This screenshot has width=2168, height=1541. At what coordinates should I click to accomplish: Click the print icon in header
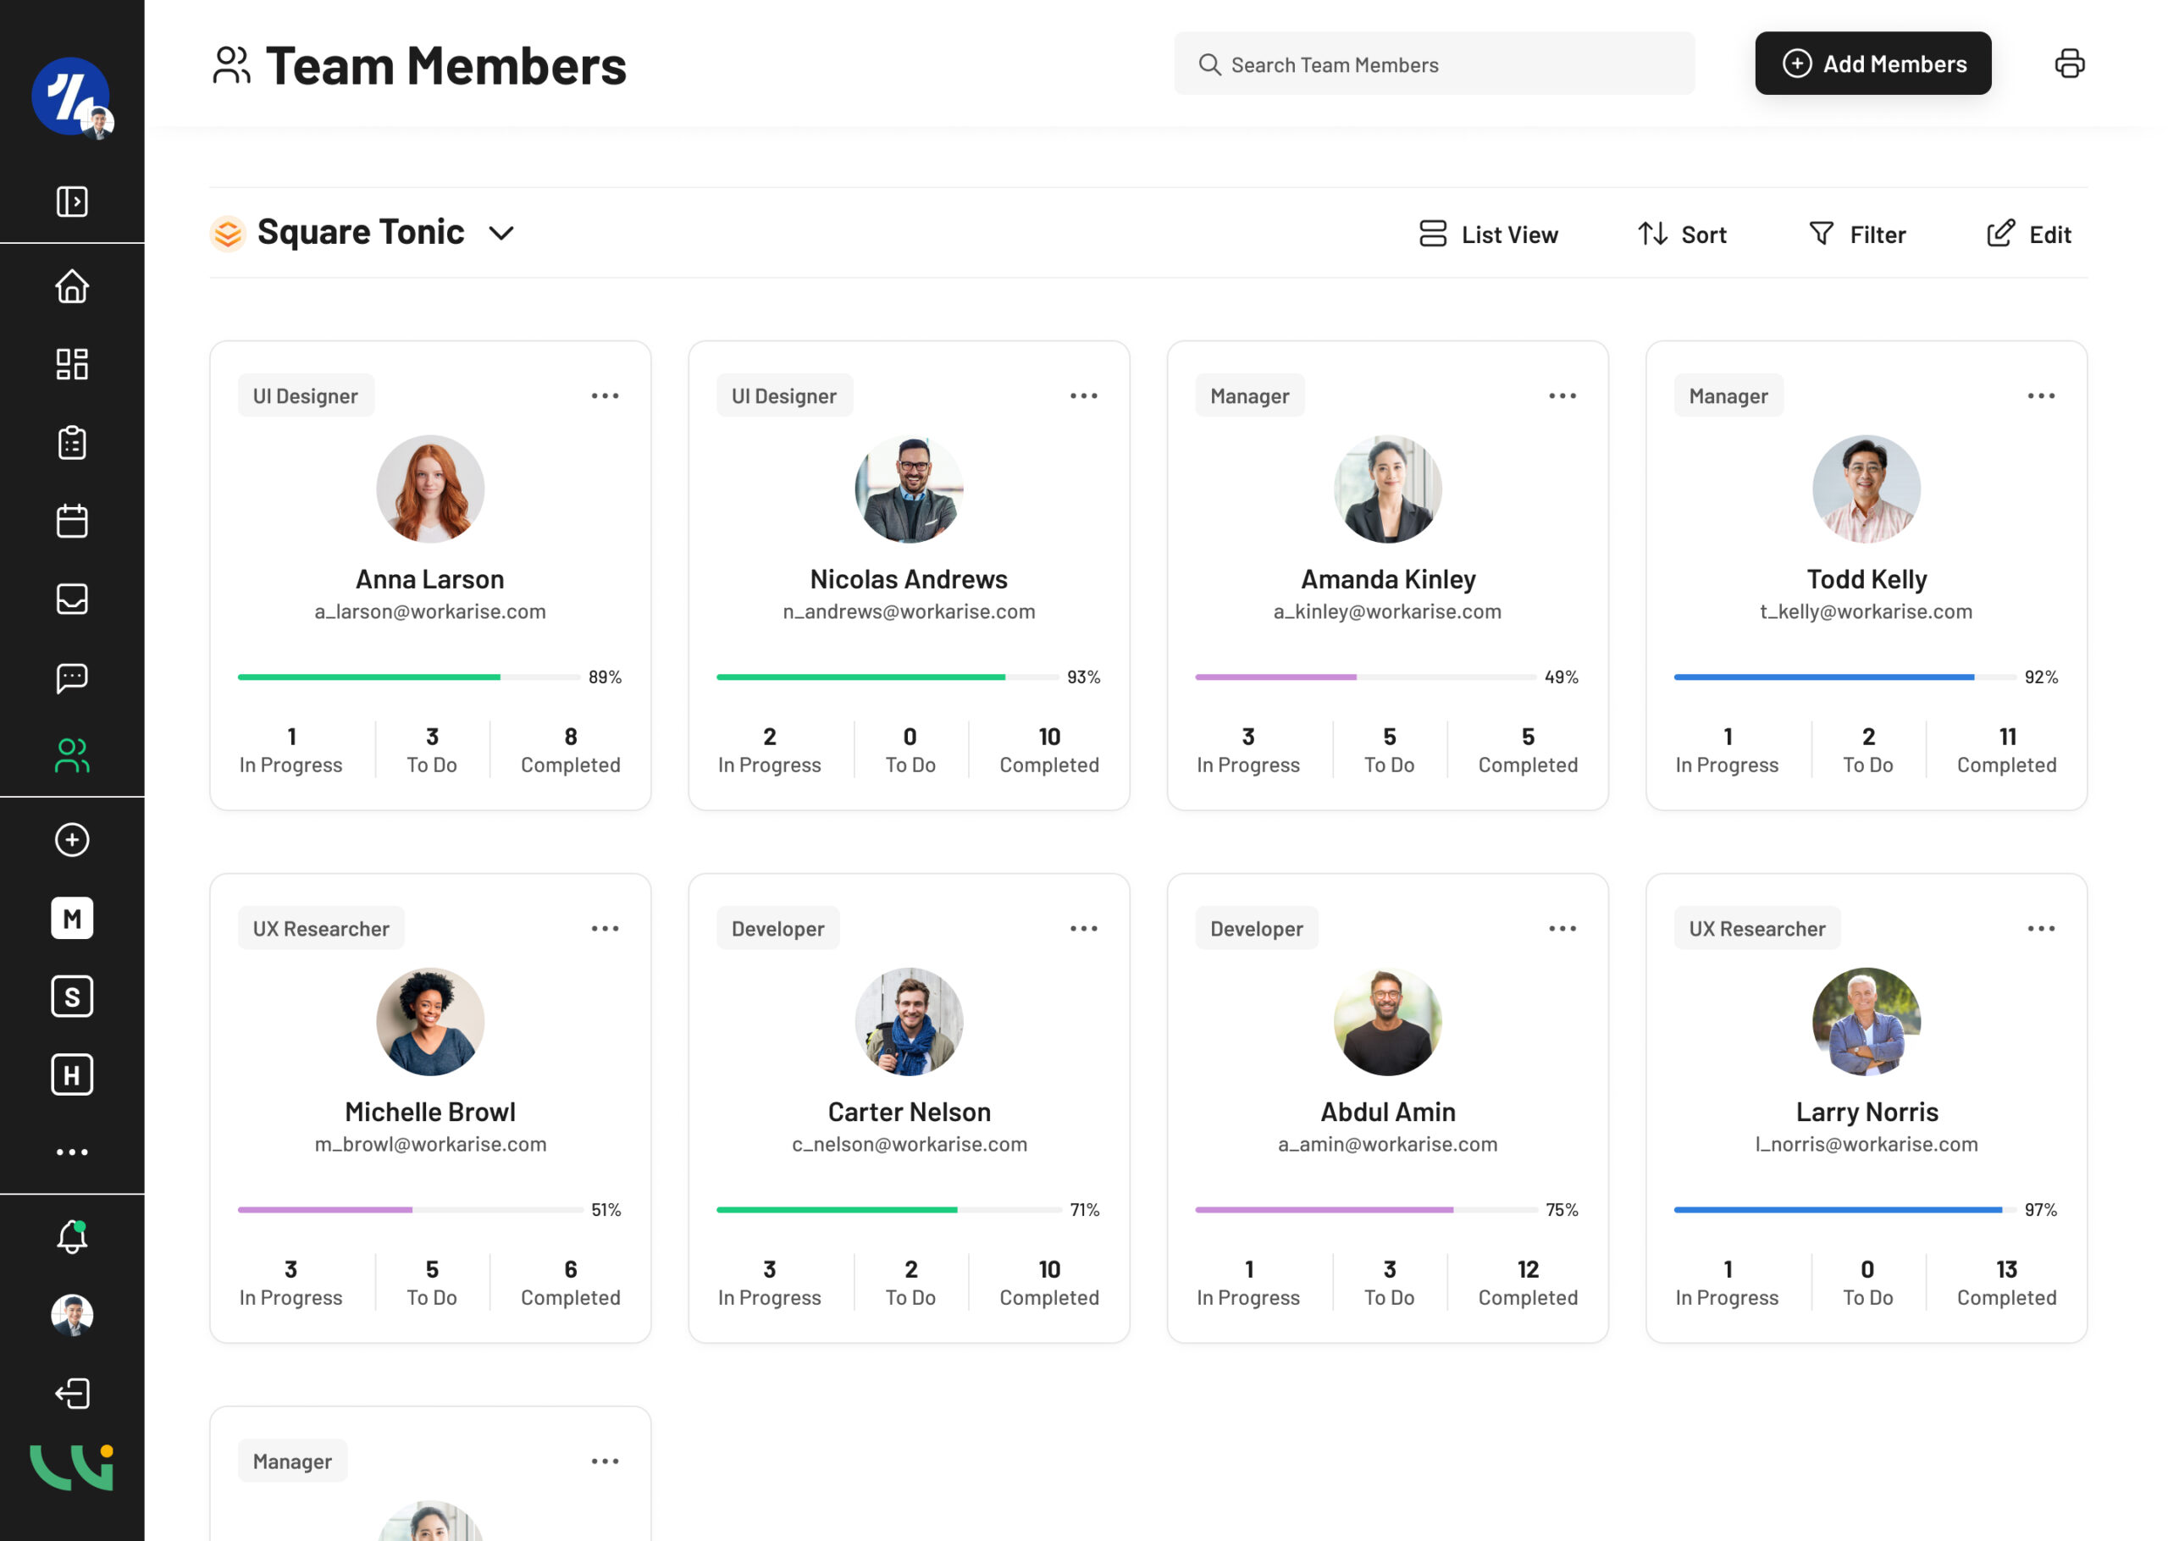pyautogui.click(x=2068, y=64)
